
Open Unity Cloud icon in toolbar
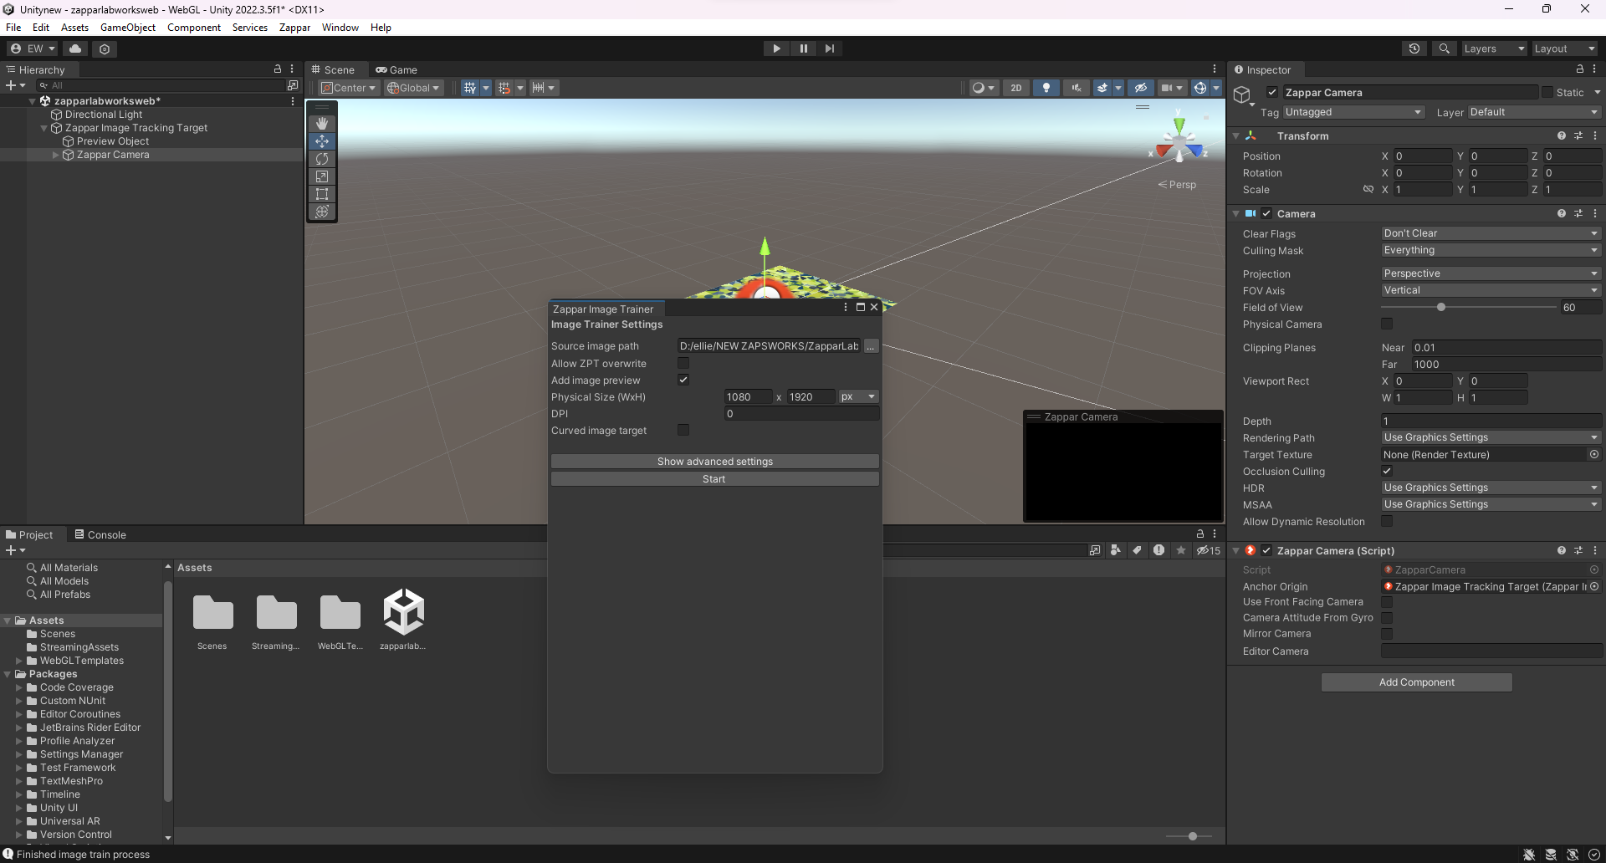[x=75, y=49]
